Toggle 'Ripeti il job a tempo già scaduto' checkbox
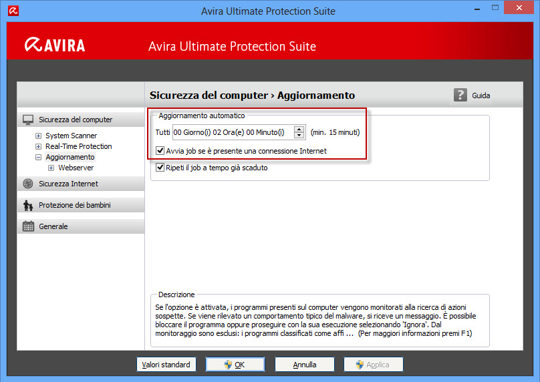The width and height of the screenshot is (540, 382). click(160, 168)
